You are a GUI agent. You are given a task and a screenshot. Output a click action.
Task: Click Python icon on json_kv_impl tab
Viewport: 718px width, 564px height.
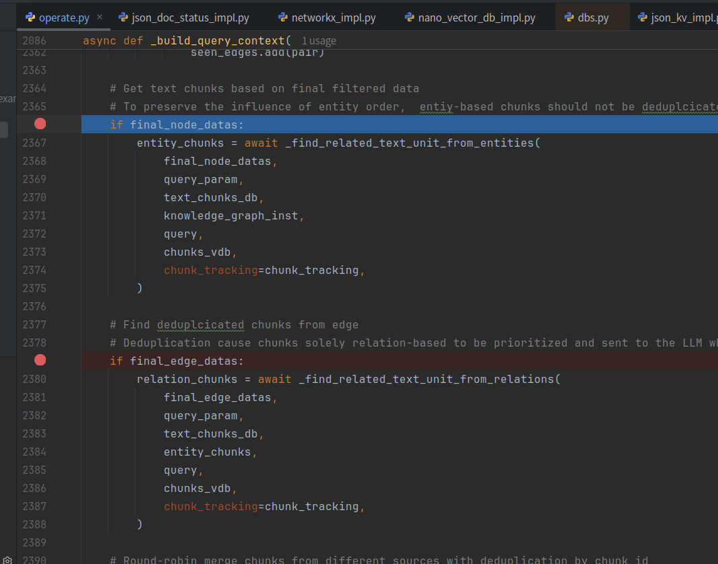[x=643, y=17]
